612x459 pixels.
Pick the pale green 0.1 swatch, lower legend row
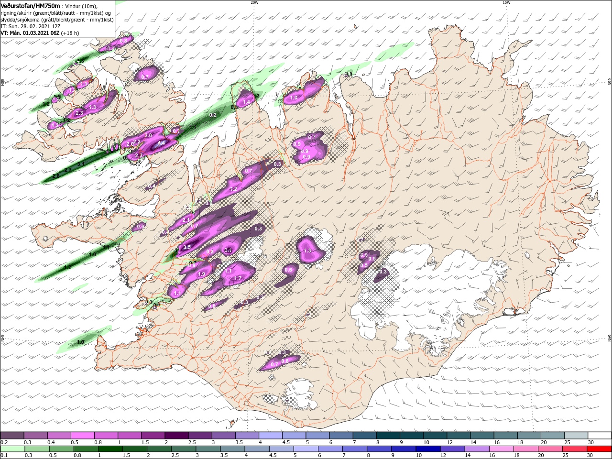pyautogui.click(x=13, y=449)
